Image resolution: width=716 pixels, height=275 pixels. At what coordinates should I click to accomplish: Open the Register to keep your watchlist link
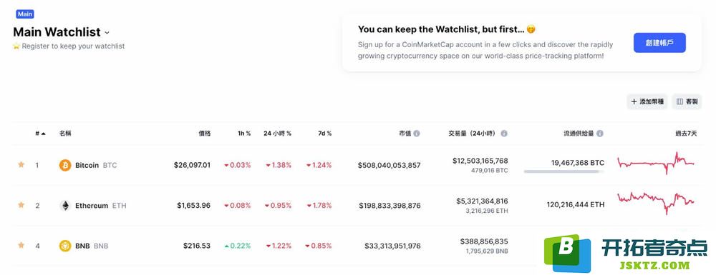73,46
